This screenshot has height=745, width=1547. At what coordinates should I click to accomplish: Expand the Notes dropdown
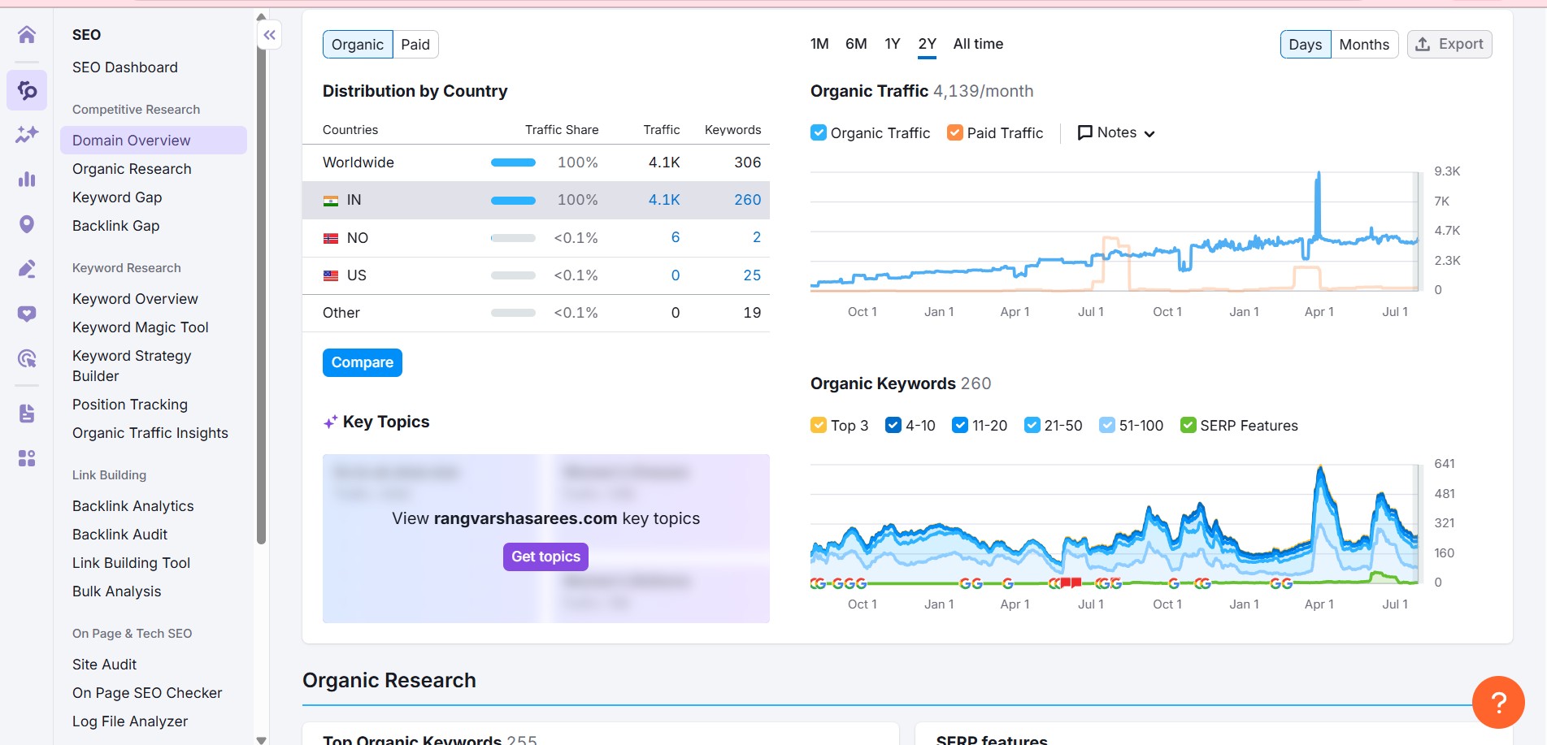(1116, 132)
